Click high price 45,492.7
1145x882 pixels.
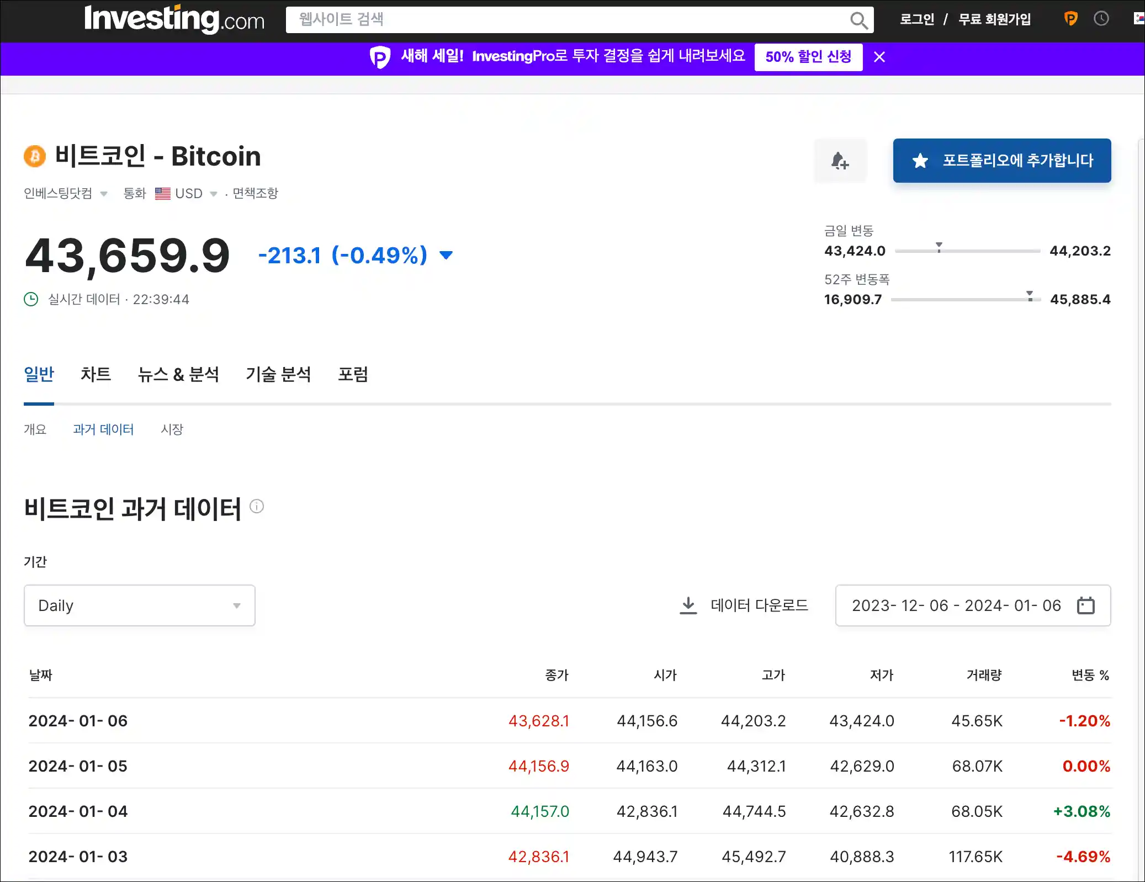coord(754,857)
